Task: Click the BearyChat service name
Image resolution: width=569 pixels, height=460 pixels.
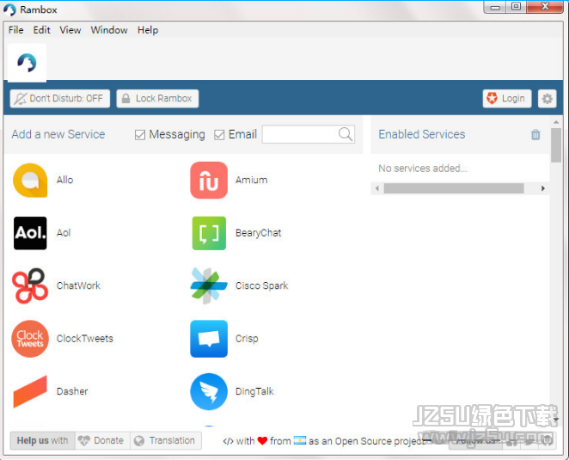Action: 259,233
